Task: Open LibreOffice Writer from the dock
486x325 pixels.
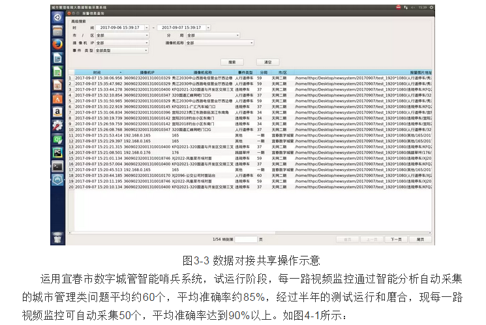Action: [57, 58]
